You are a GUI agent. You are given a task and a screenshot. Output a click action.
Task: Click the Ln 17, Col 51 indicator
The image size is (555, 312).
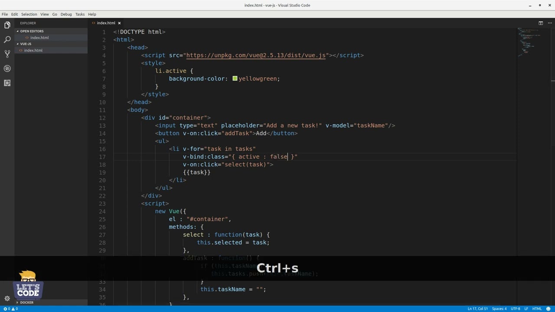point(477,309)
